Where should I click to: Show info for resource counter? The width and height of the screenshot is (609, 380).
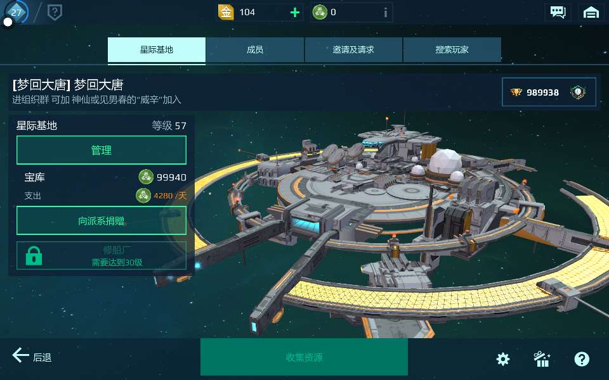click(x=385, y=13)
